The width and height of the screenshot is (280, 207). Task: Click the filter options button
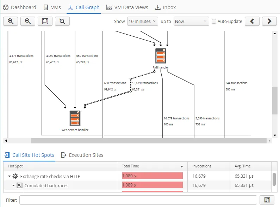tap(267, 200)
